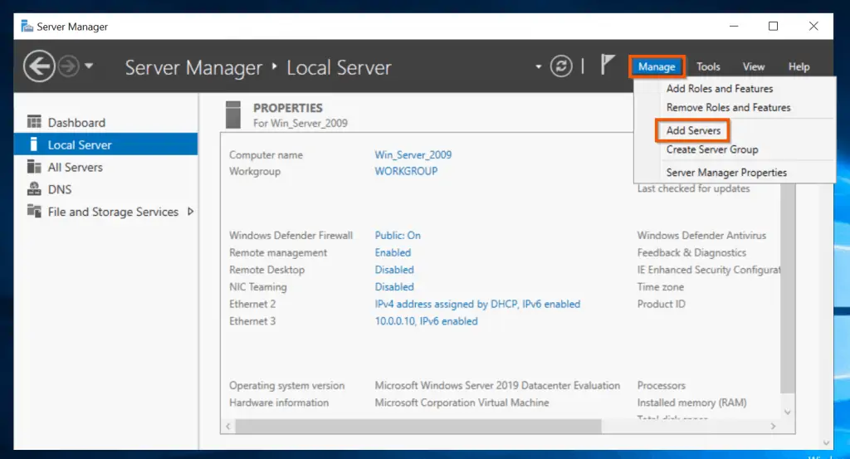This screenshot has height=459, width=850.
Task: Select Create Server Group menu entry
Action: point(711,149)
